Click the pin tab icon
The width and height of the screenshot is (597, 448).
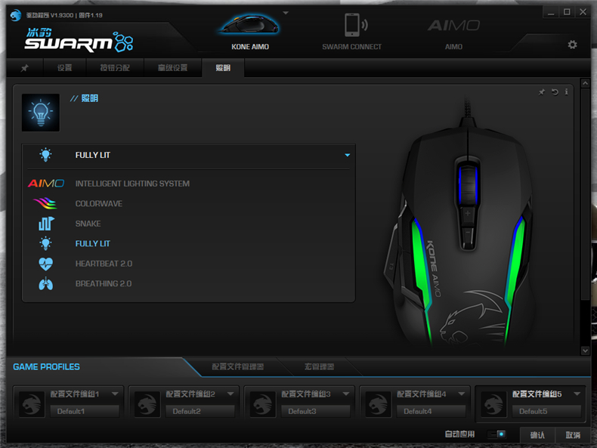click(25, 68)
